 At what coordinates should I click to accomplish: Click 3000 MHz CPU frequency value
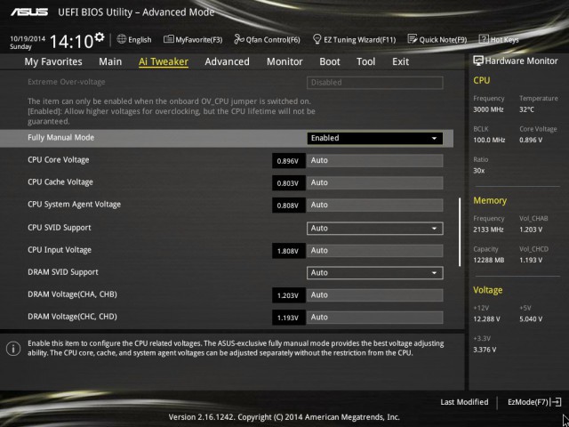tap(488, 109)
